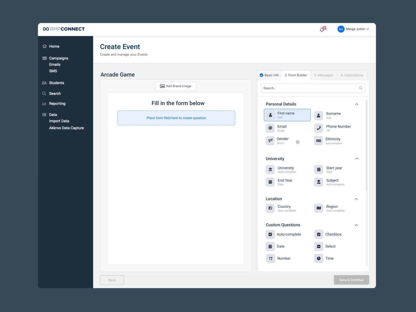The height and width of the screenshot is (312, 416).
Task: Select the First name field icon
Action: tap(270, 115)
